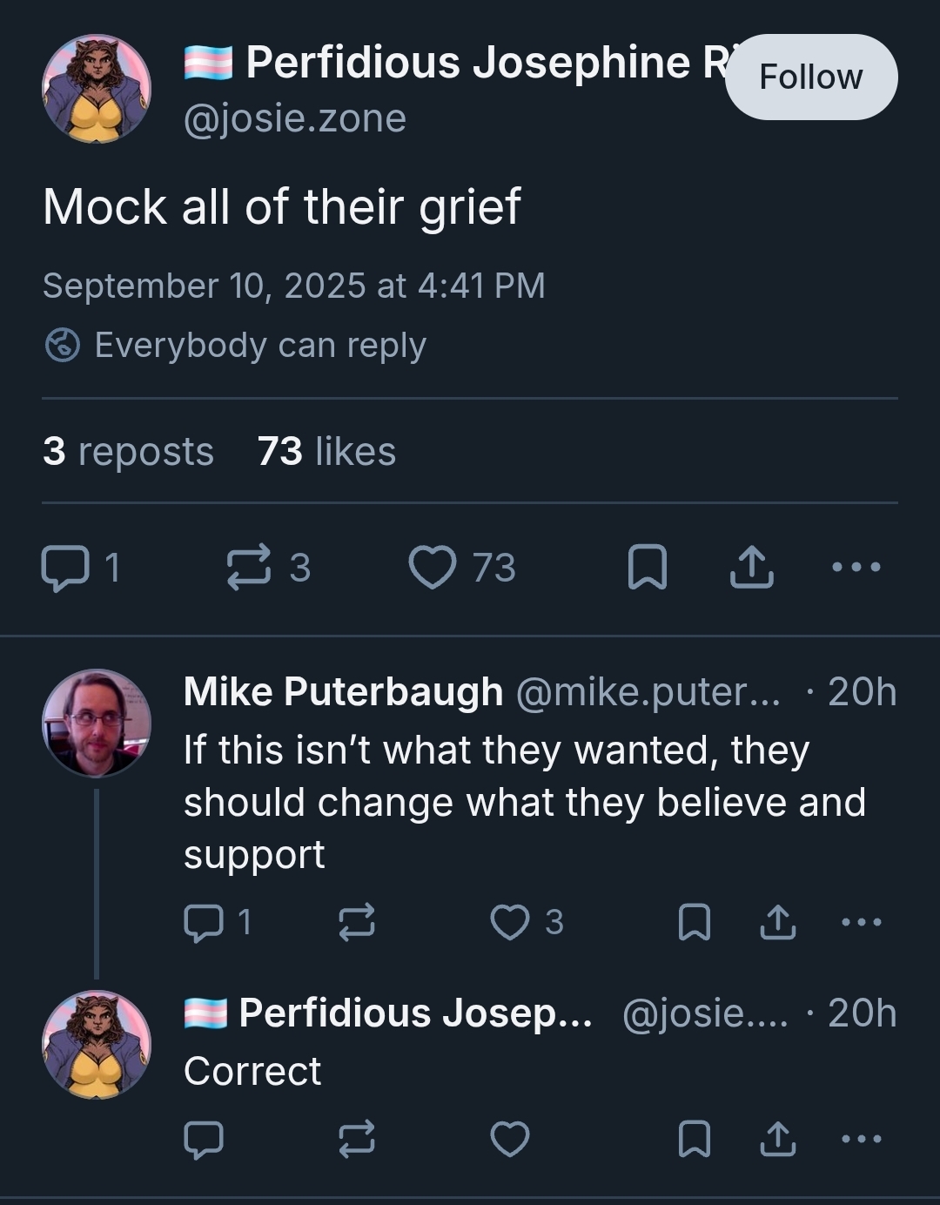Open more options on the "Correct" reply
The width and height of the screenshot is (940, 1205).
862,1139
